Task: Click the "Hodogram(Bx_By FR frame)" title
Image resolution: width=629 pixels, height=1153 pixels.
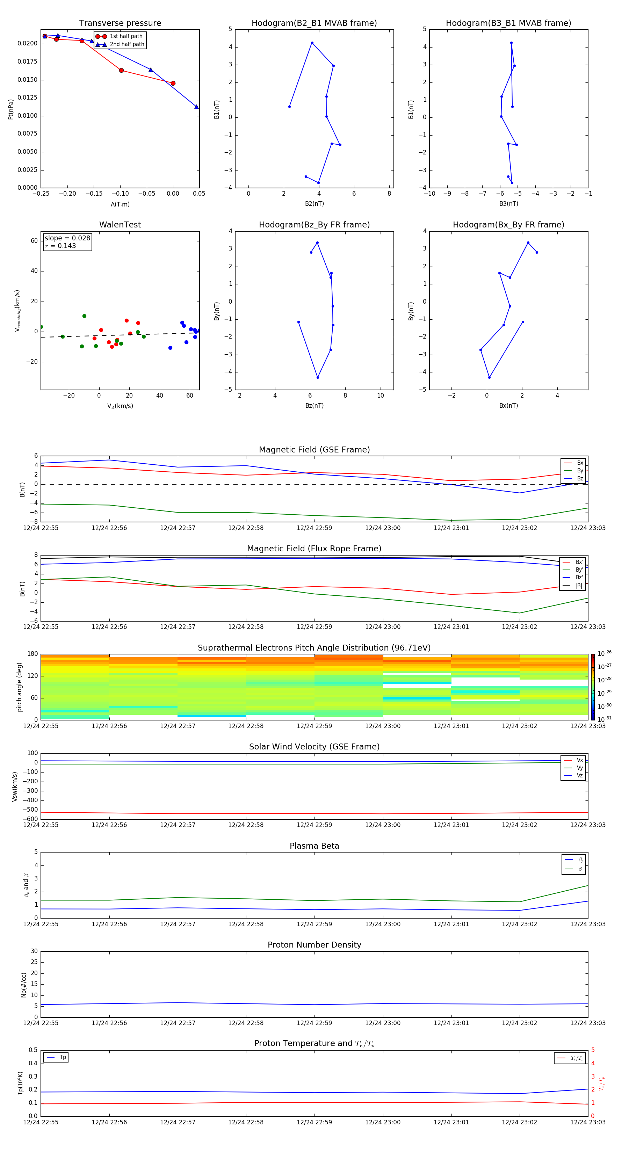Action: pos(508,225)
